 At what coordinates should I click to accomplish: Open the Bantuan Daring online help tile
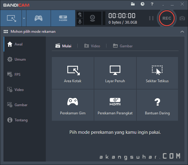[x=157, y=105]
